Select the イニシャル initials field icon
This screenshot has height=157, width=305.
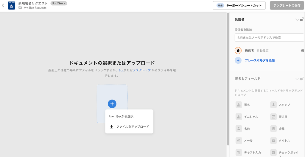click(239, 117)
